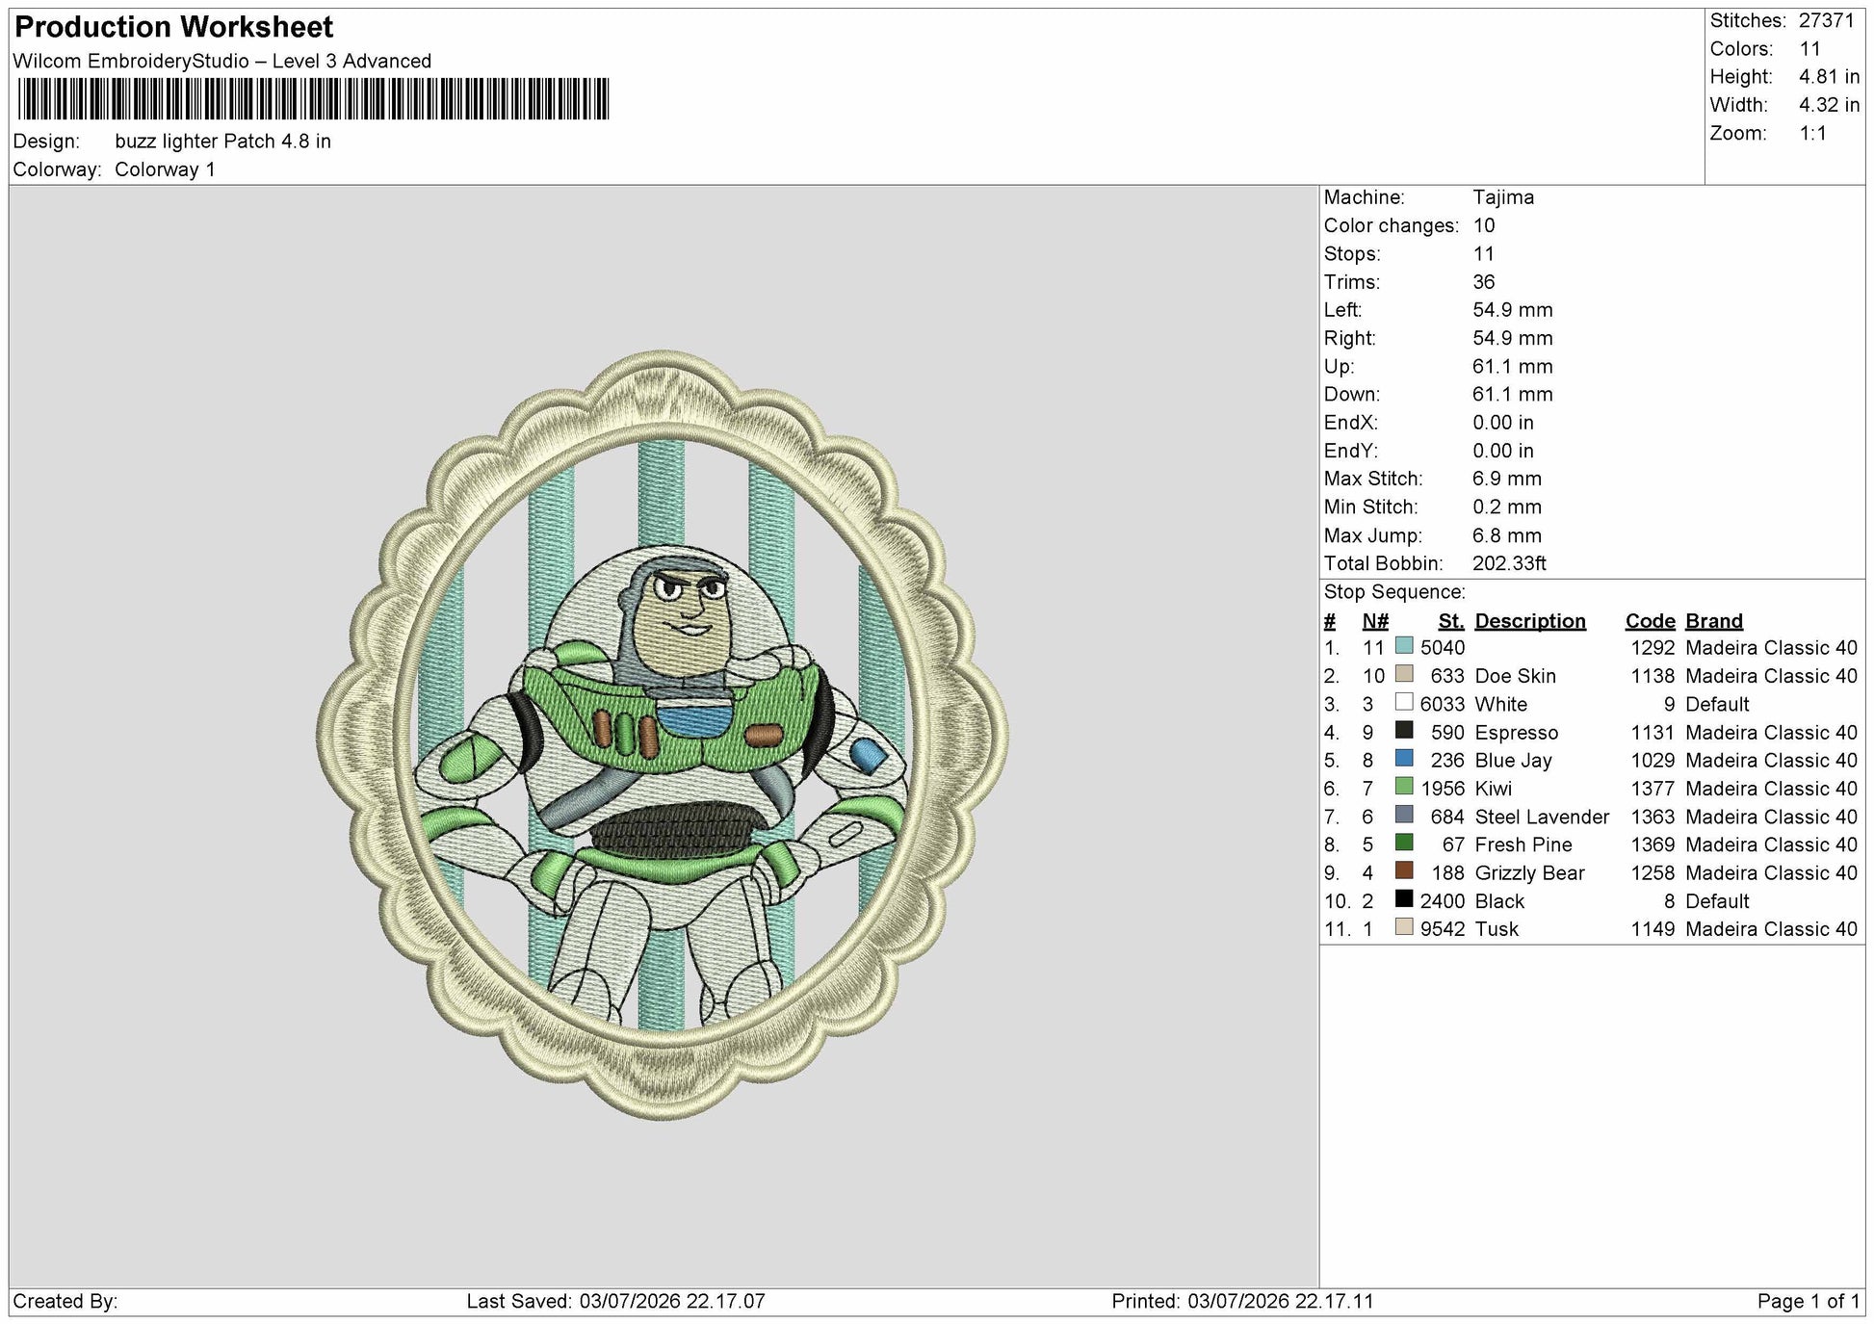Select the "Colorway 1" value

pos(165,170)
